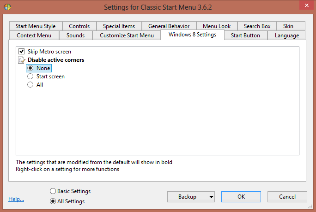Click the Classic Start Menu title bar icon
The height and width of the screenshot is (212, 316).
tap(7, 7)
